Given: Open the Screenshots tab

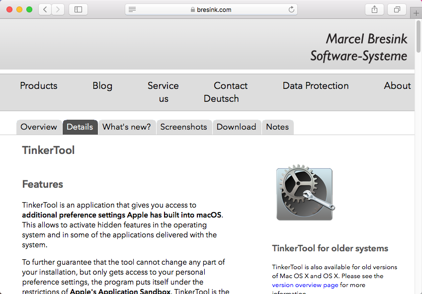Looking at the screenshot, I should [184, 127].
